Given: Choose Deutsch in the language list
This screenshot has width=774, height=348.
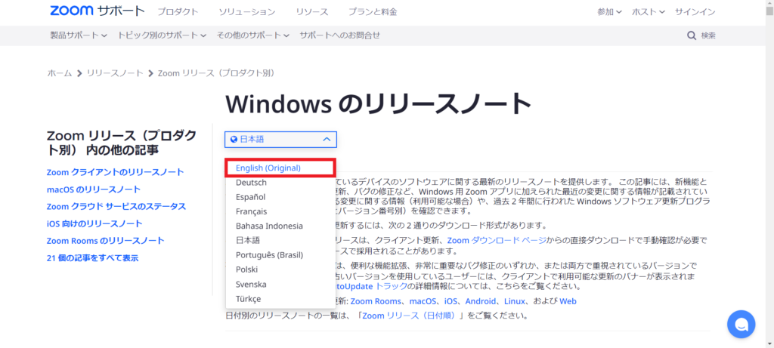Looking at the screenshot, I should pos(251,182).
